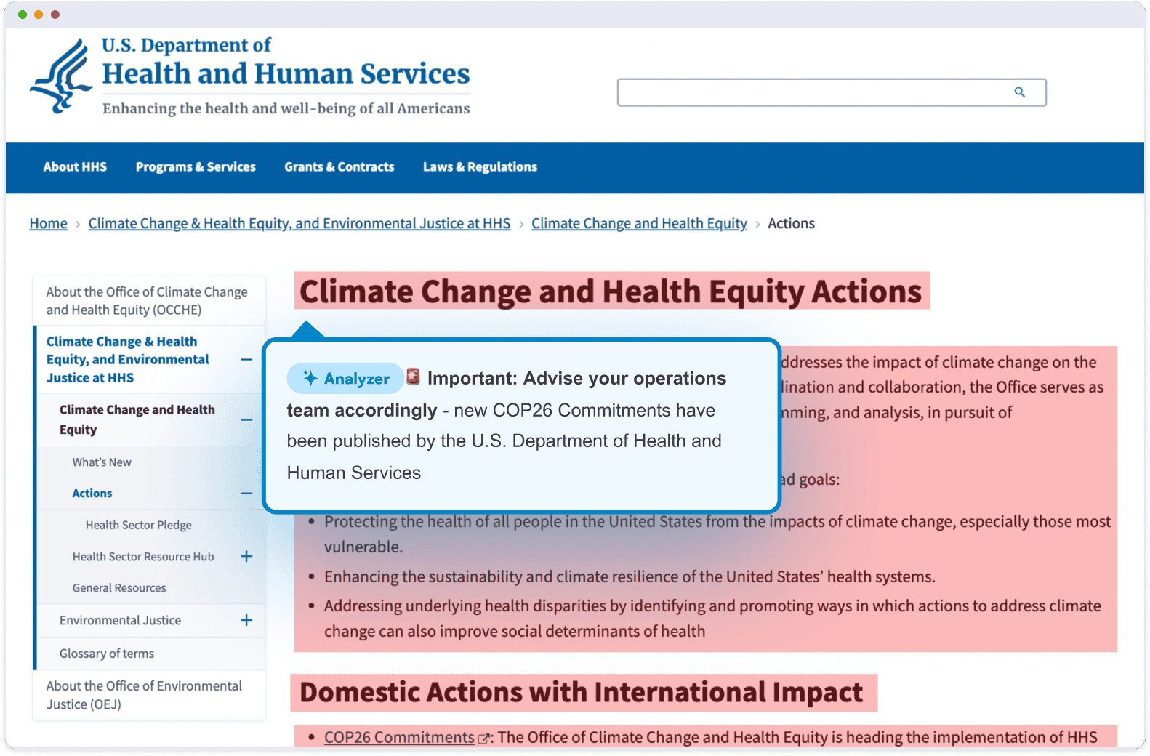The width and height of the screenshot is (1150, 756).
Task: Collapse the Actions subtree
Action: [246, 493]
